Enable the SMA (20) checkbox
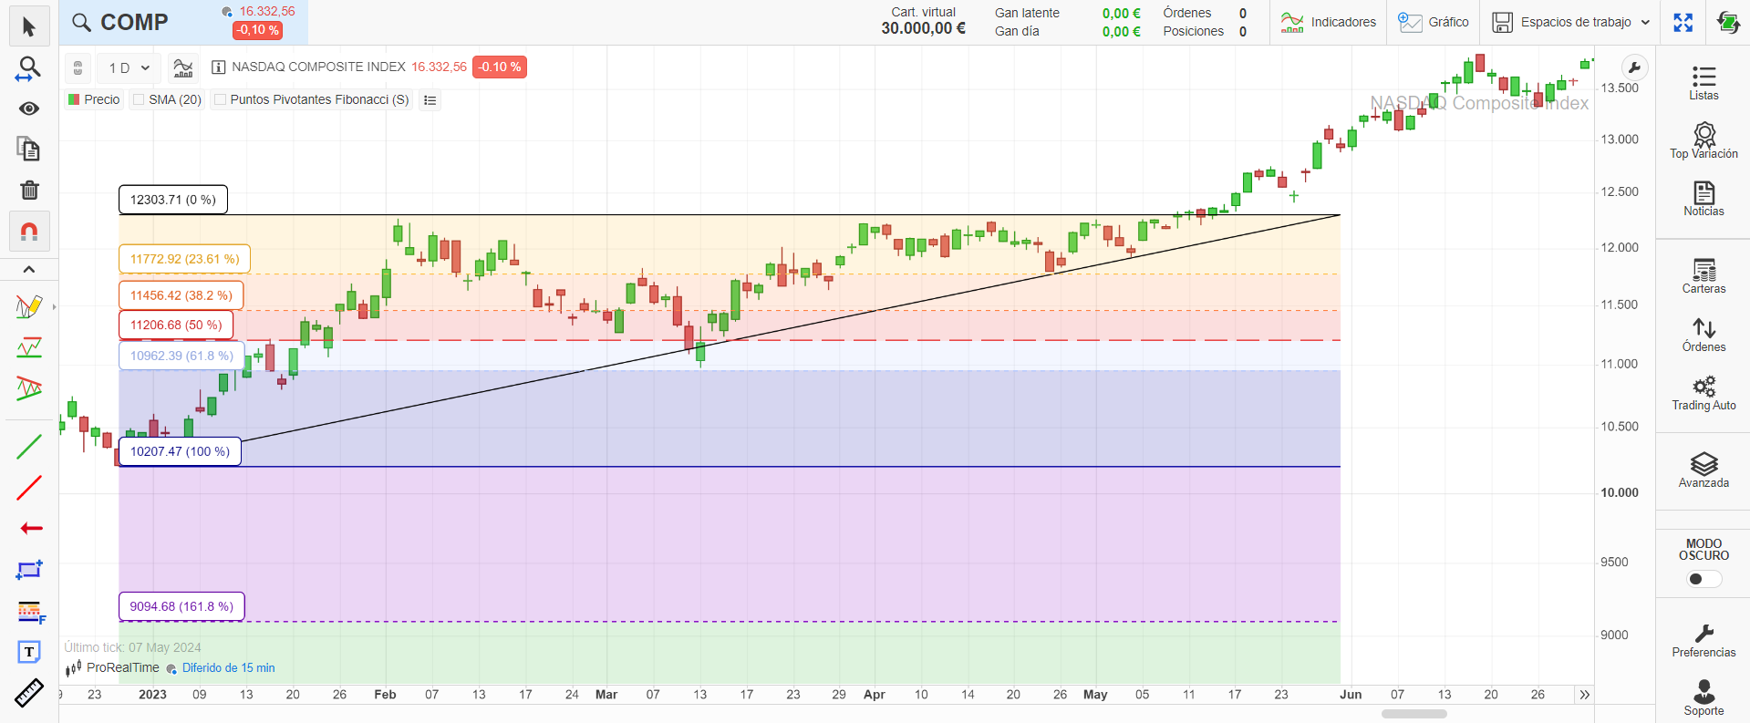The height and width of the screenshot is (723, 1750). click(x=139, y=99)
